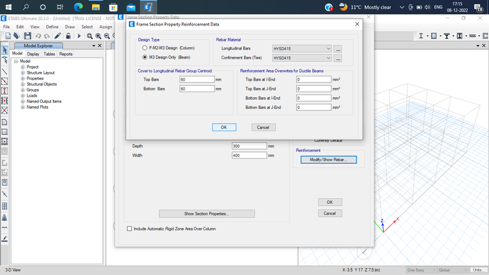The image size is (489, 275).
Task: Open the Select menu
Action: click(87, 27)
